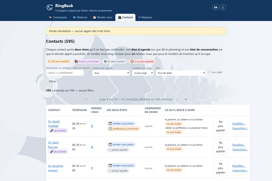The image size is (272, 181).
Task: Click non traité badge for Anselme Amrani
Action: [x=174, y=170]
